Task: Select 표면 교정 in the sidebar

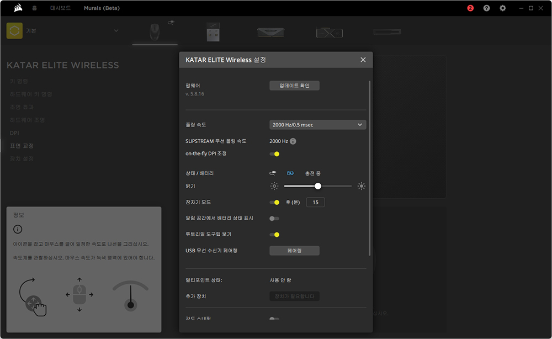Action: (x=22, y=146)
